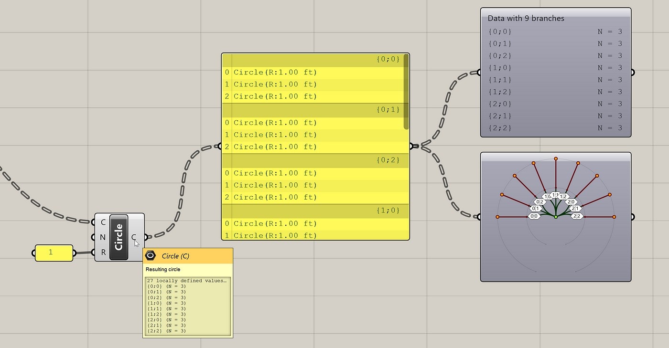Click the 0;2 label in the tree diagram

[x=540, y=202]
